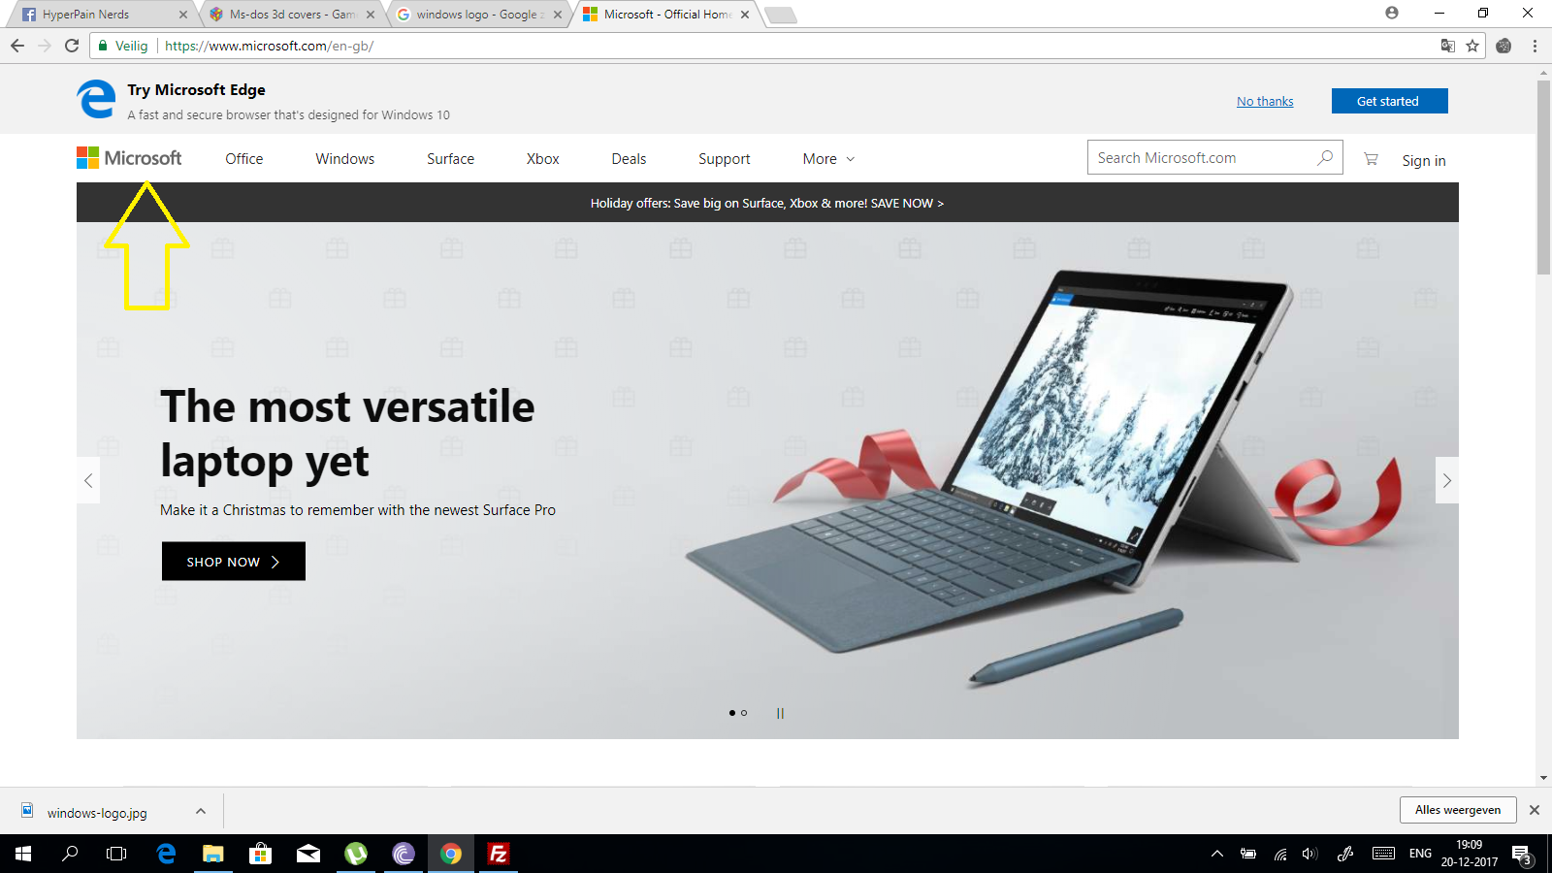Image resolution: width=1552 pixels, height=873 pixels.
Task: Open the Office menu
Action: click(244, 159)
